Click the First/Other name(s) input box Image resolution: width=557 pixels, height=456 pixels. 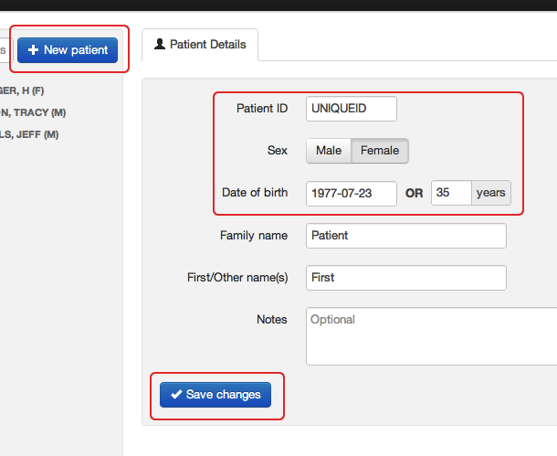(x=405, y=278)
